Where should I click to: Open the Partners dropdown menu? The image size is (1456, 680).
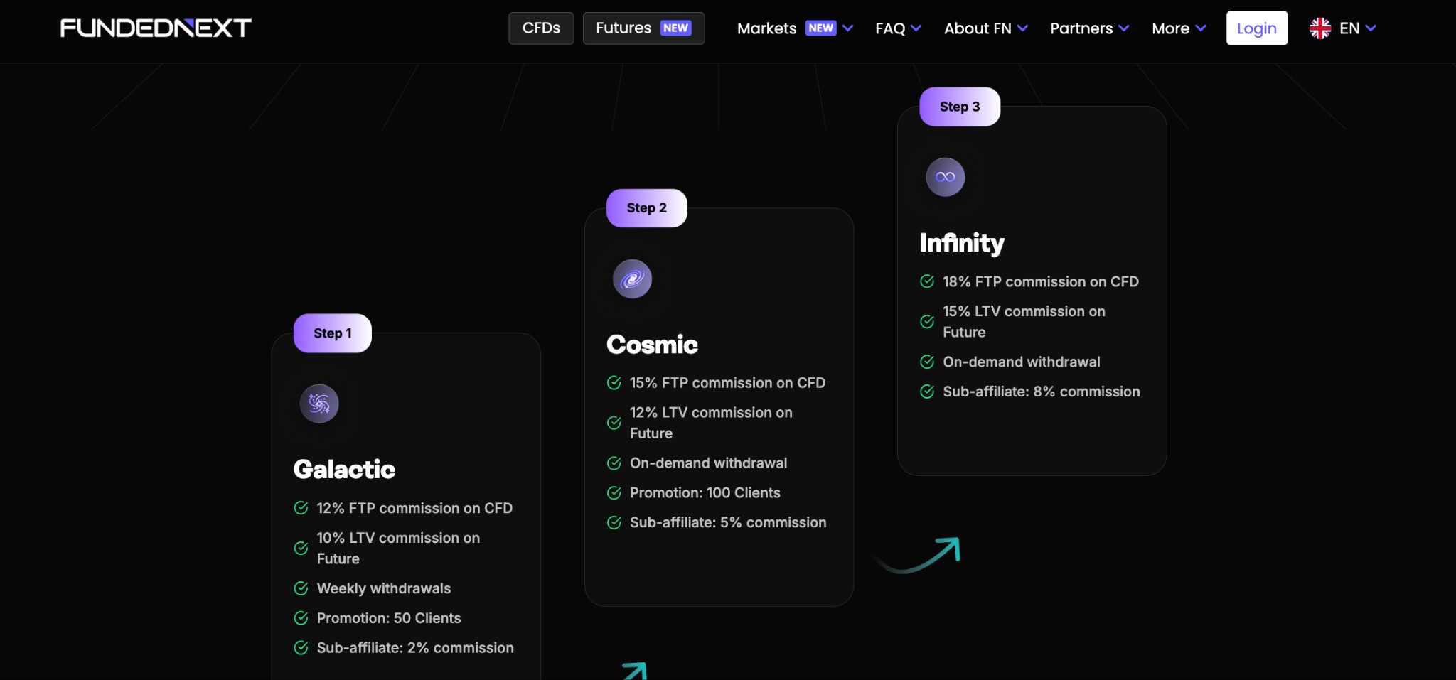click(1090, 28)
